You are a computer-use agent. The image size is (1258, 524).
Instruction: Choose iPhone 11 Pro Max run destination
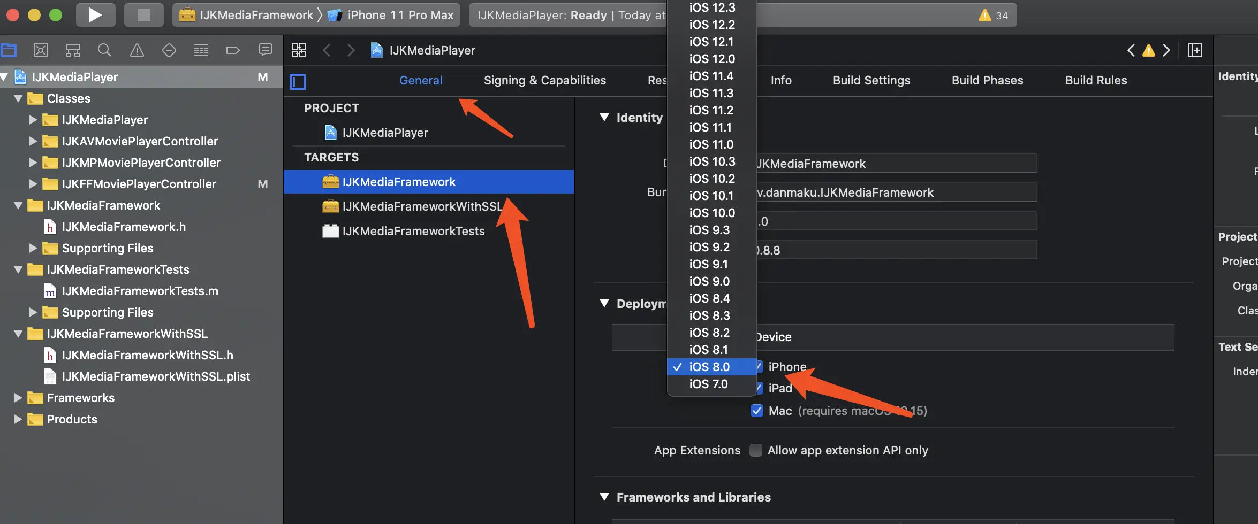(x=391, y=15)
